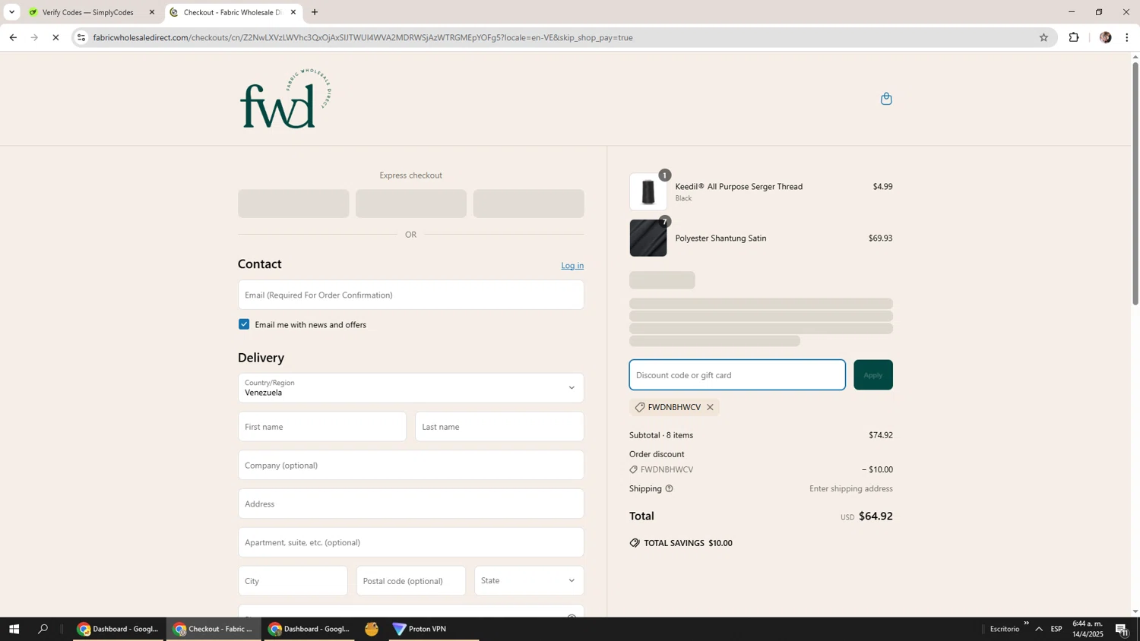The height and width of the screenshot is (641, 1140).
Task: Open the orange app icon in the taskbar
Action: [372, 629]
